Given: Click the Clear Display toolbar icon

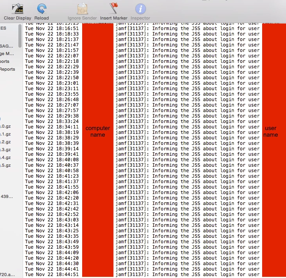Looking at the screenshot, I should [x=18, y=9].
